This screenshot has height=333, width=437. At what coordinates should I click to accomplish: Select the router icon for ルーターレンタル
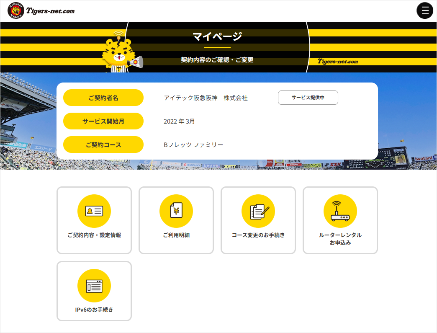coord(340,211)
